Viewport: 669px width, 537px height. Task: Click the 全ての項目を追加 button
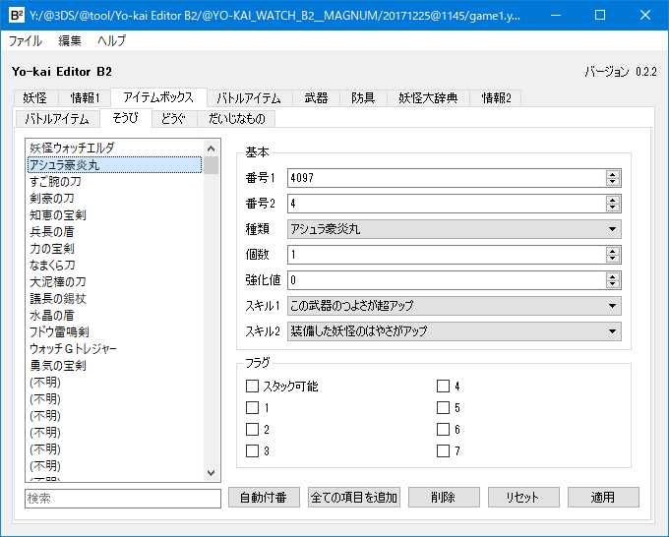coord(354,498)
